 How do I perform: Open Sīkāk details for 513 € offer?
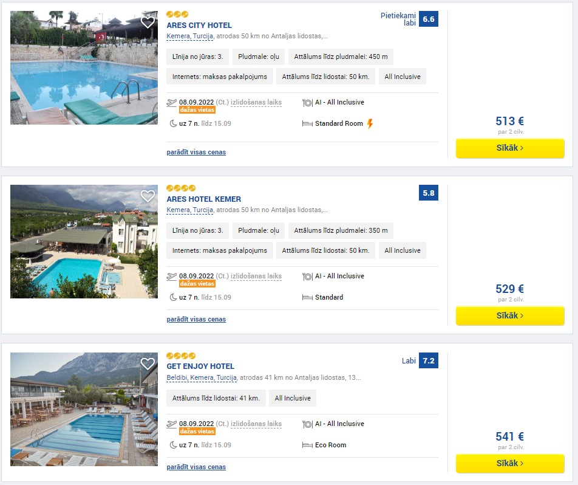click(x=510, y=148)
